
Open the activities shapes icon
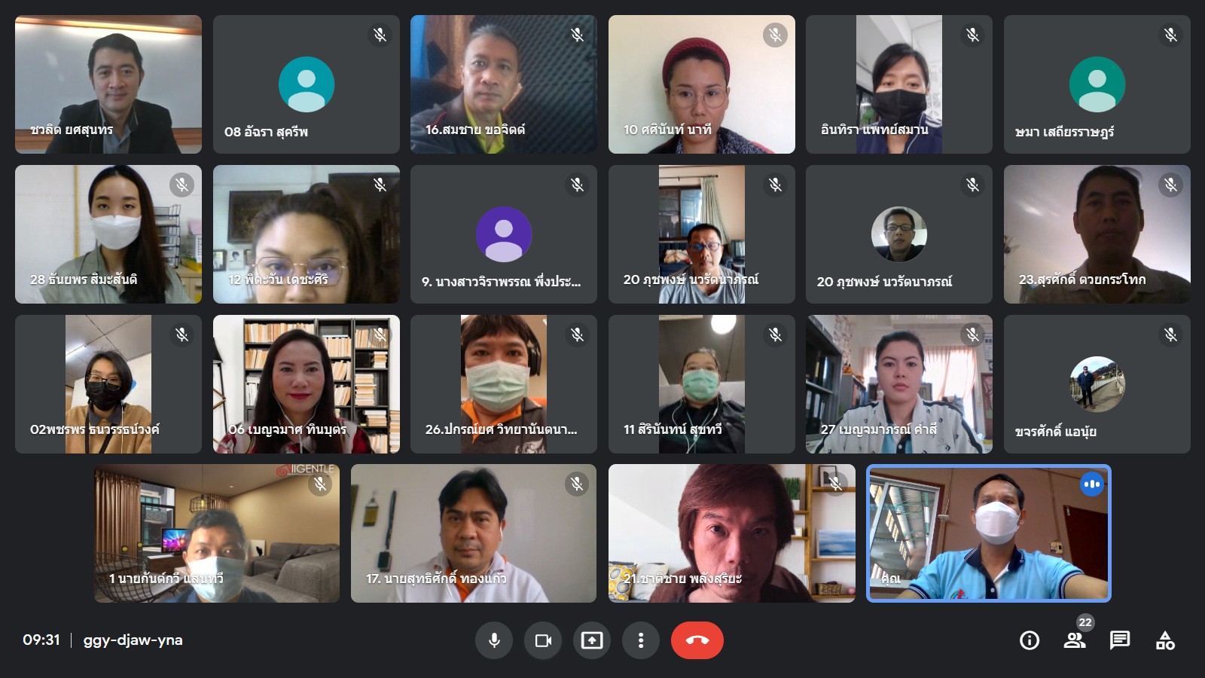click(1165, 640)
